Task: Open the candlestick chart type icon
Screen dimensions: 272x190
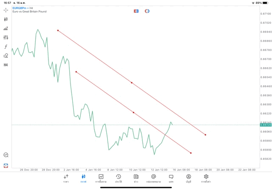Action: 6,19
